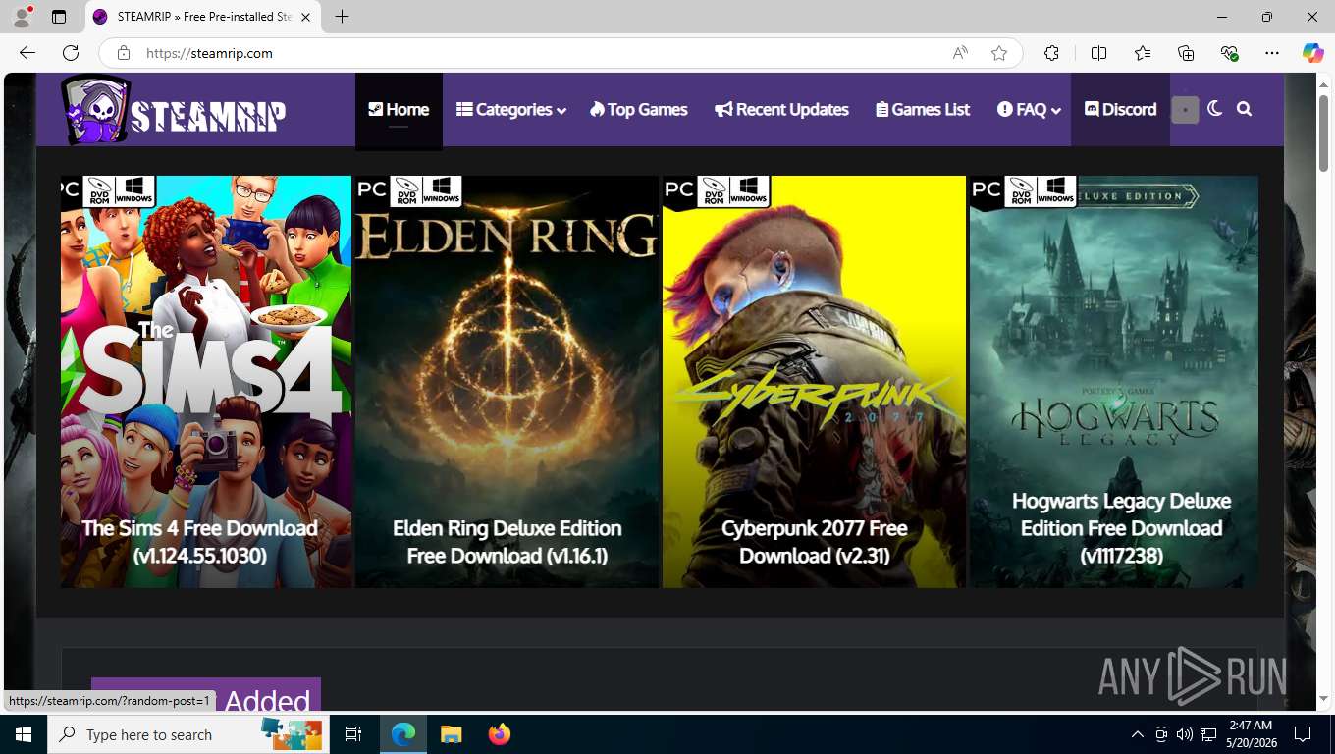Open the Tab actions menu icon
The width and height of the screenshot is (1335, 754).
pos(59,17)
